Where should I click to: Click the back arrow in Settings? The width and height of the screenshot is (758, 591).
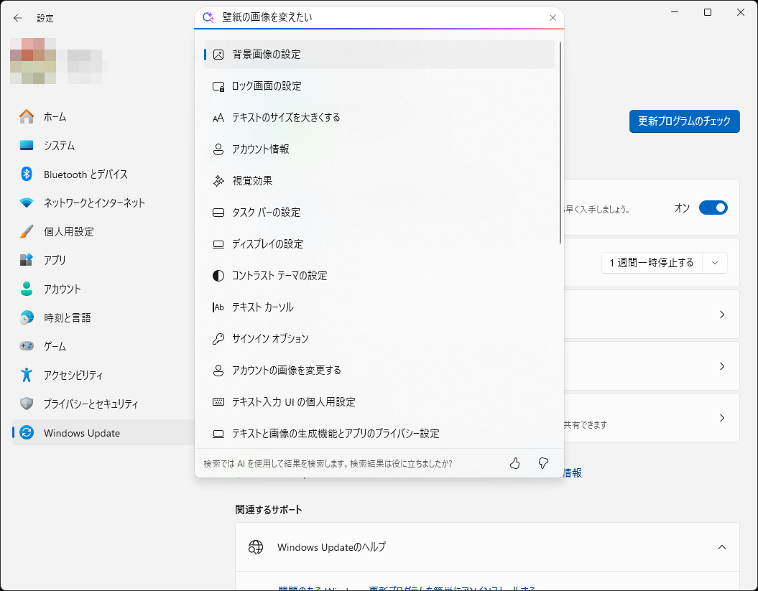click(x=17, y=18)
